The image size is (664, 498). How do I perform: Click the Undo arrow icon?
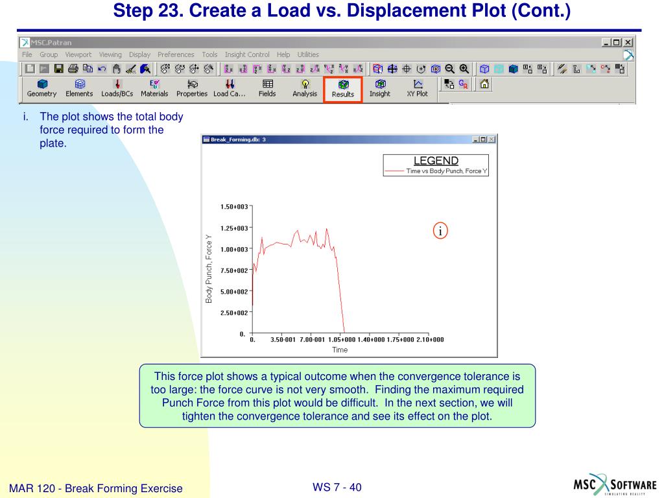point(102,68)
